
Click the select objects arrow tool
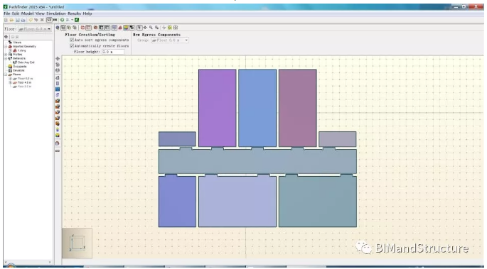(x=139, y=28)
